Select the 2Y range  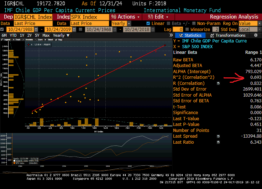(x=30, y=36)
